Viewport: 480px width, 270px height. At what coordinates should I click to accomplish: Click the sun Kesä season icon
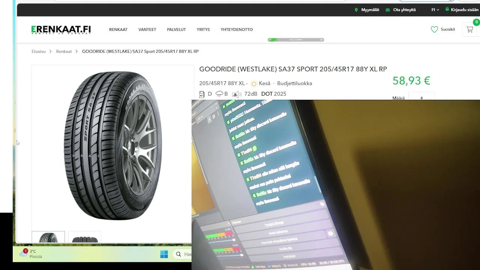(254, 84)
